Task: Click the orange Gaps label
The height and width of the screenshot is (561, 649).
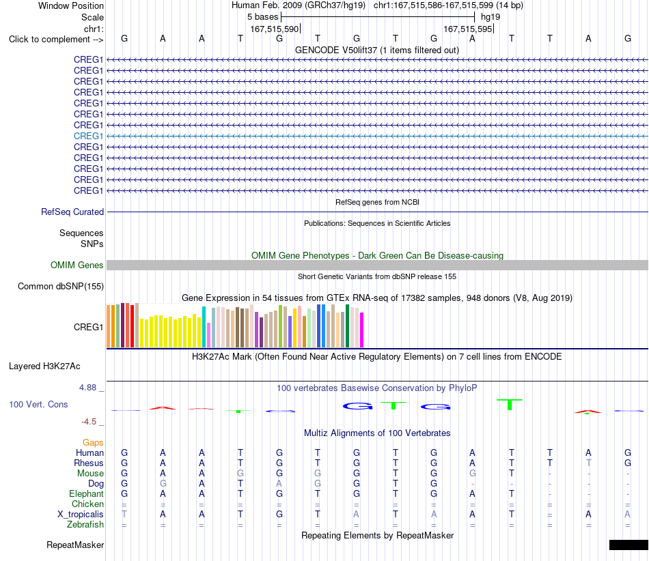Action: point(93,443)
